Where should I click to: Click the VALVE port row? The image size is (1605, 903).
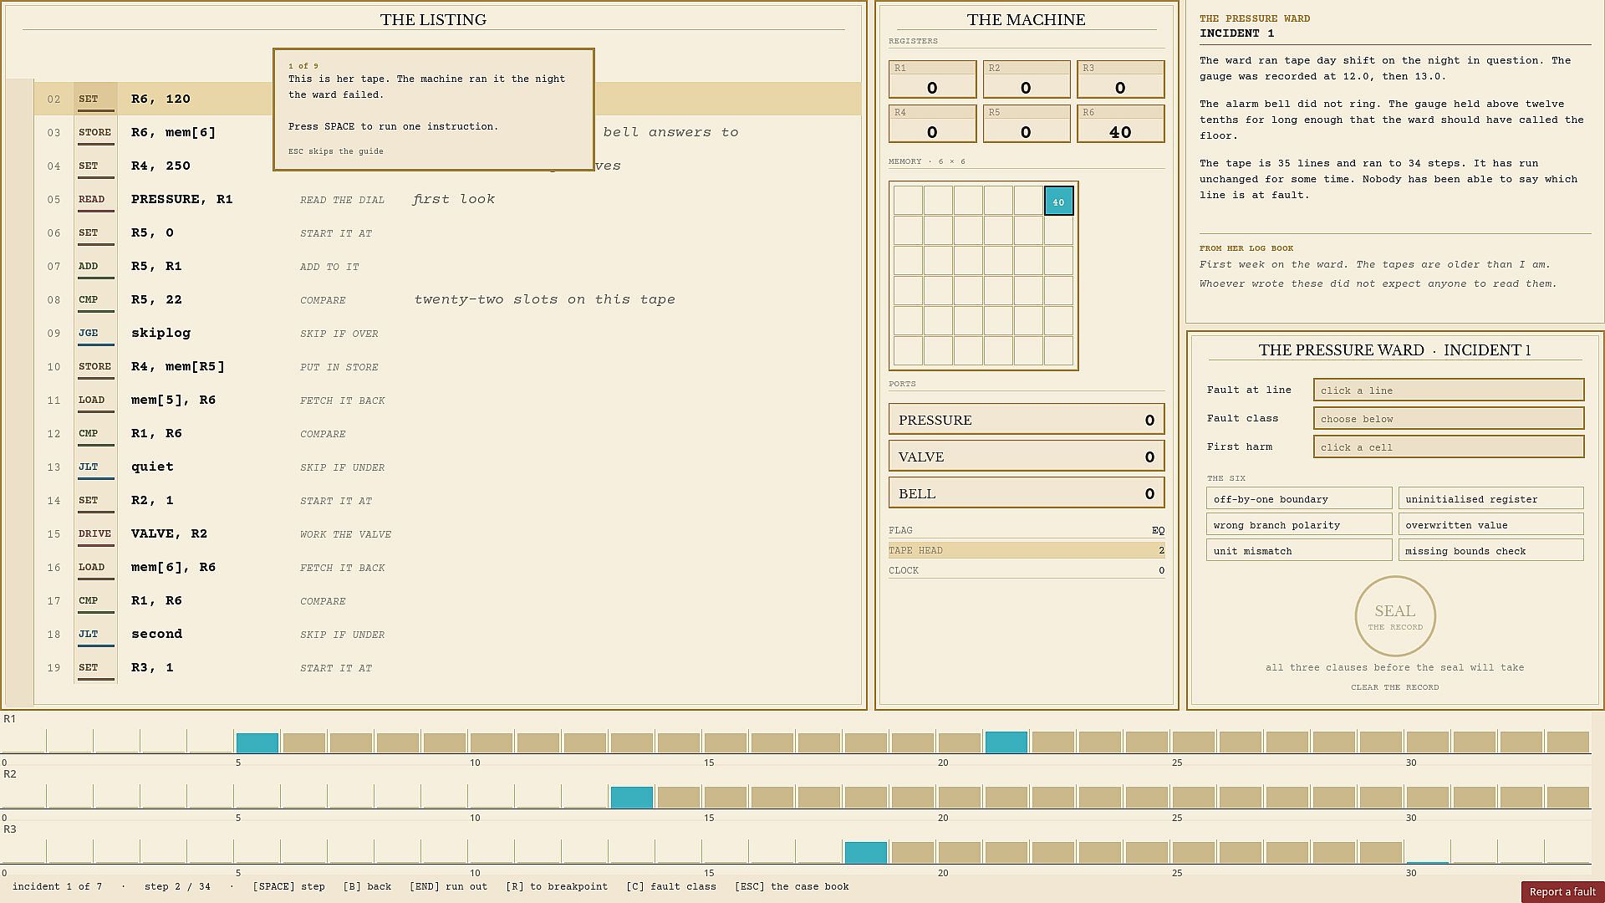(1026, 457)
